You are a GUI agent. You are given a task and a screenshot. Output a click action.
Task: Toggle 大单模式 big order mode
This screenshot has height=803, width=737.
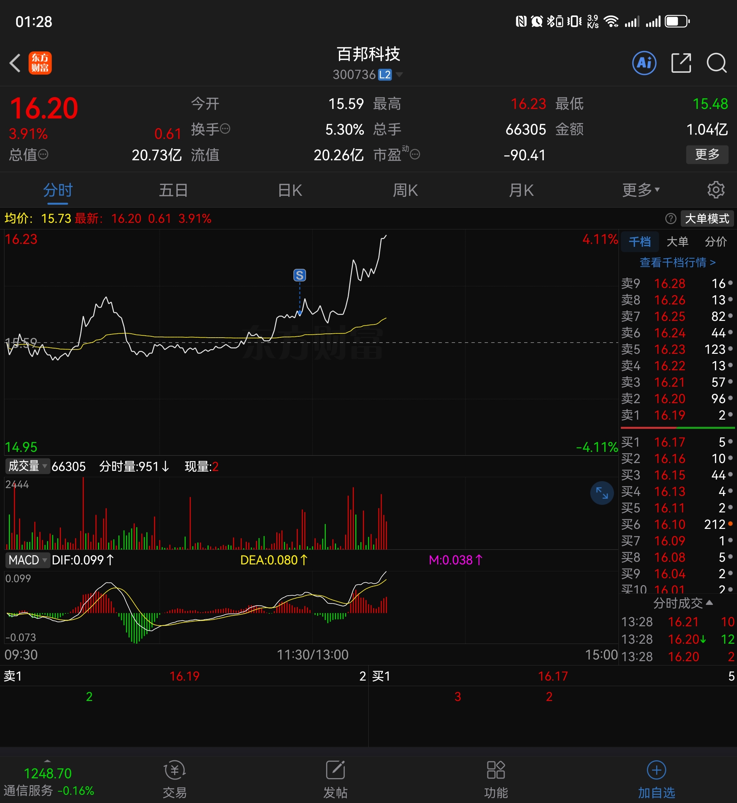pos(707,219)
